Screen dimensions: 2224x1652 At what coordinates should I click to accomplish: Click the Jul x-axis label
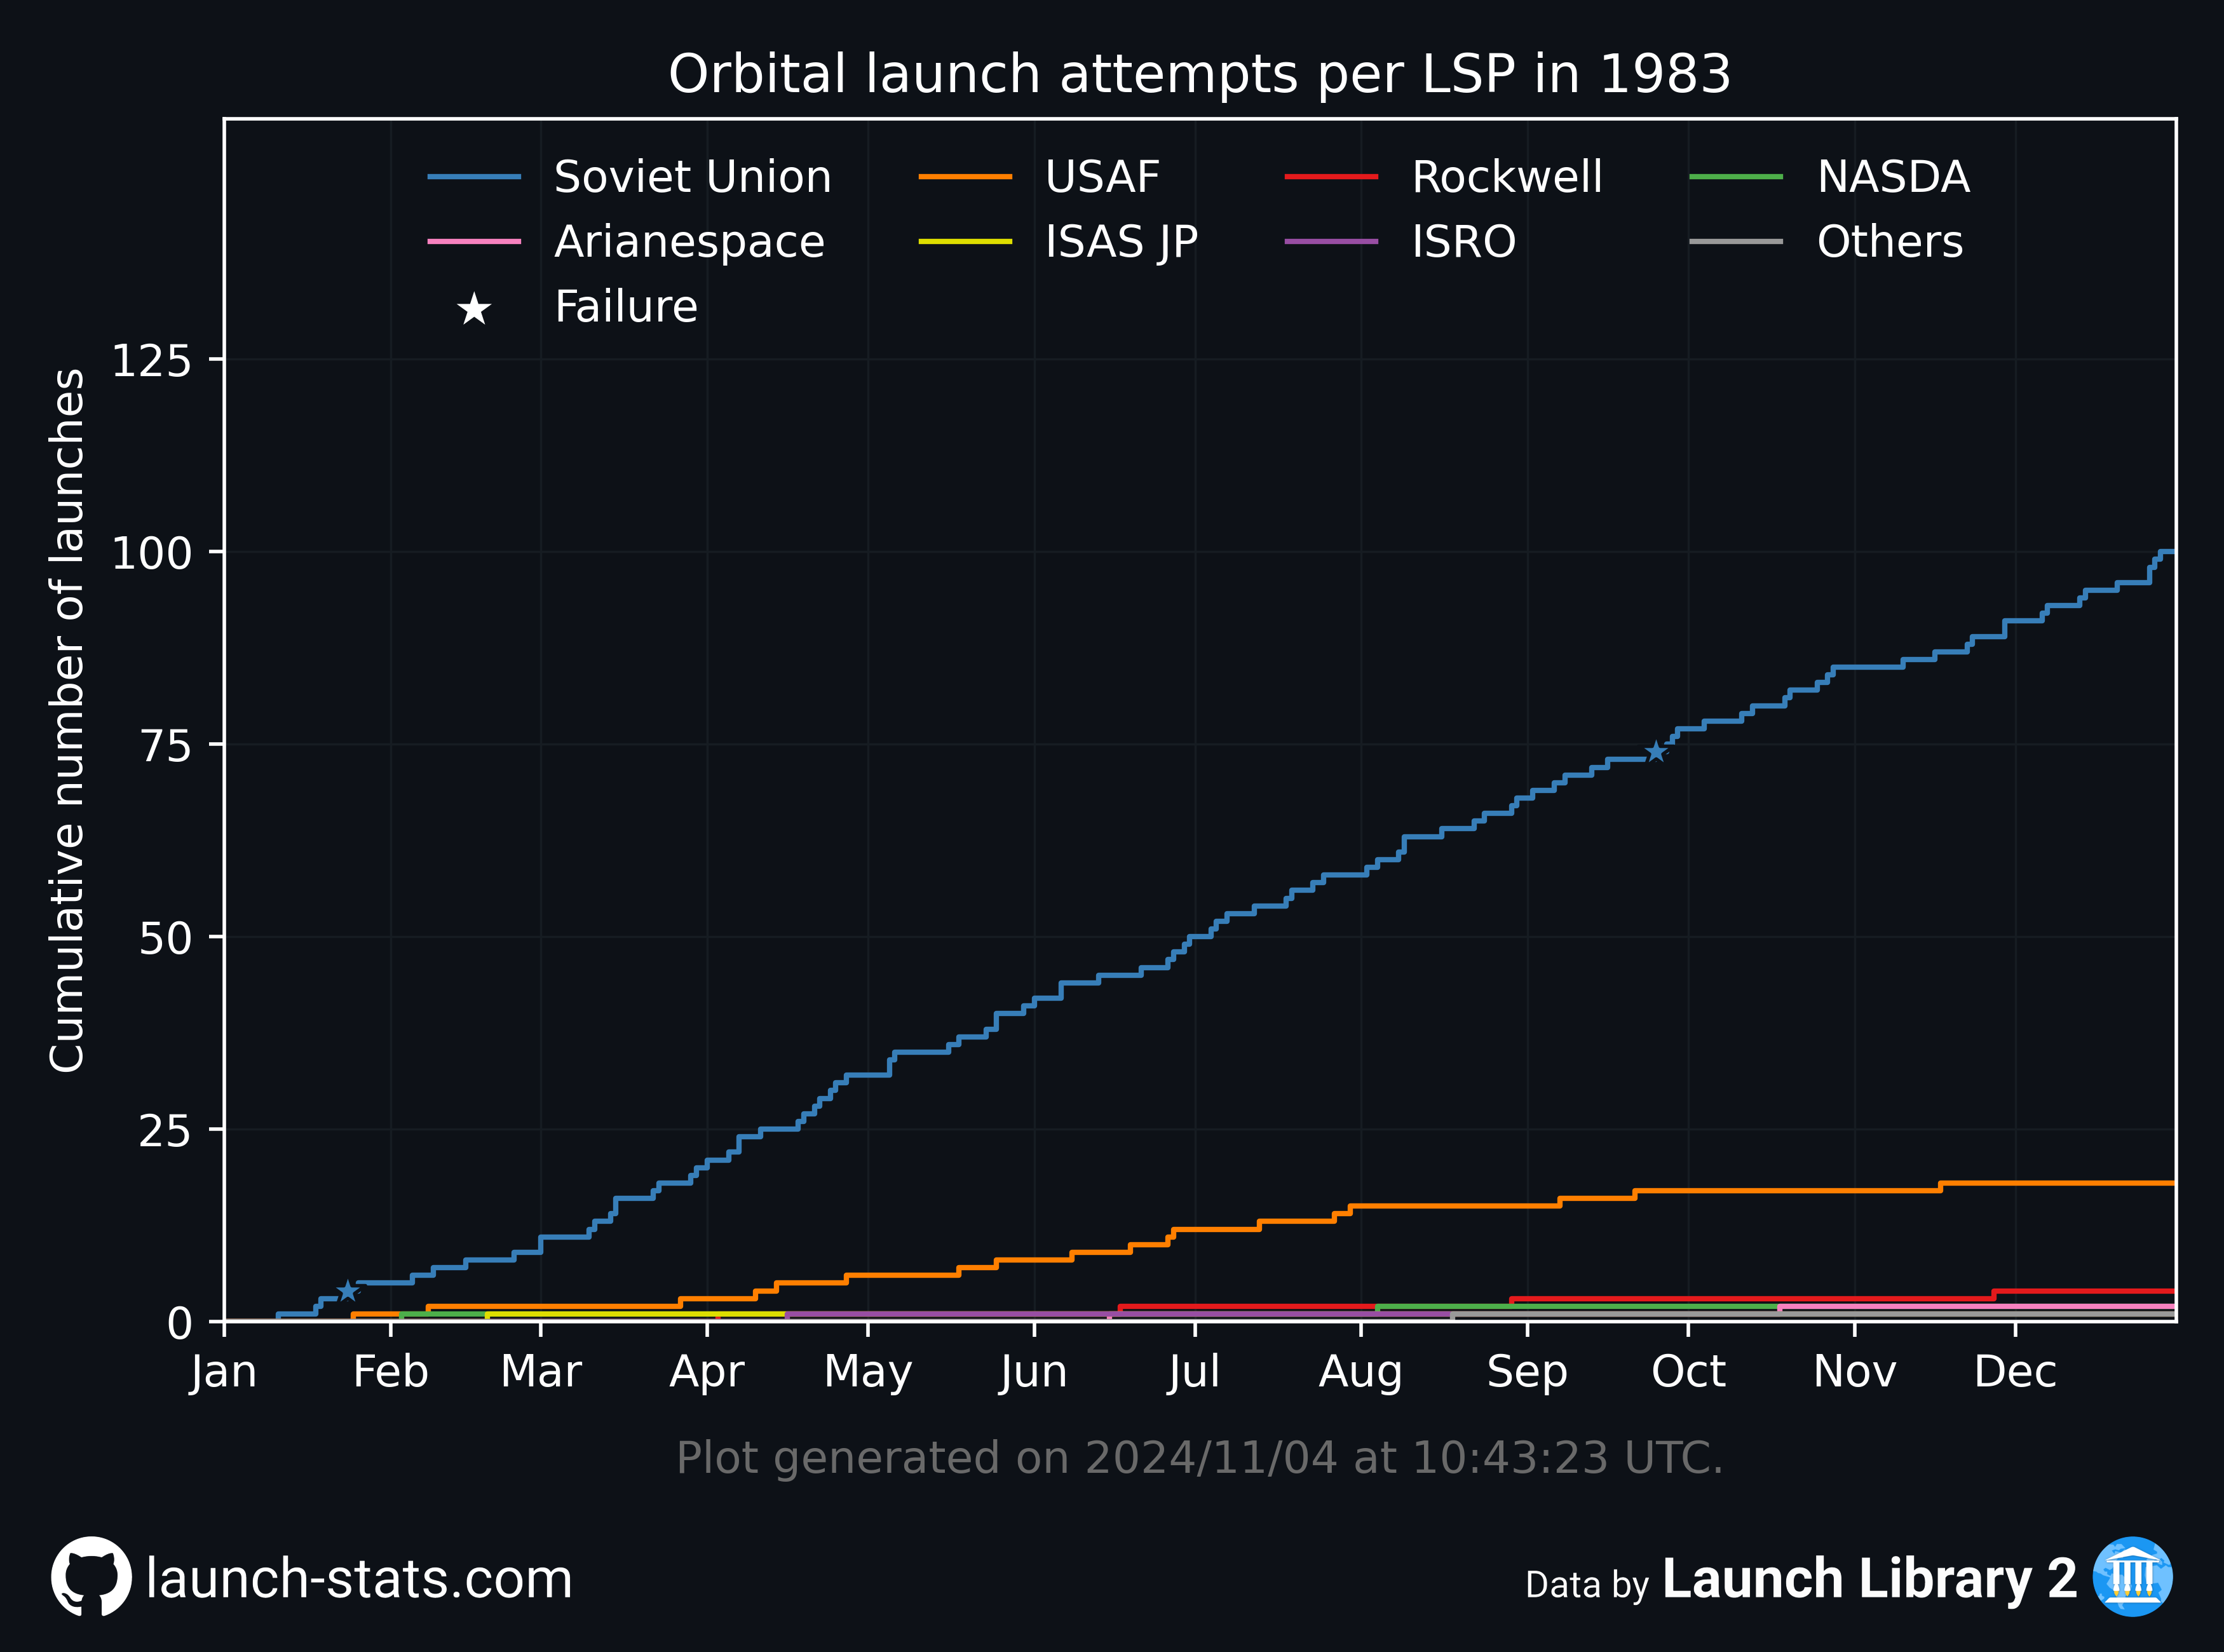click(1194, 1372)
